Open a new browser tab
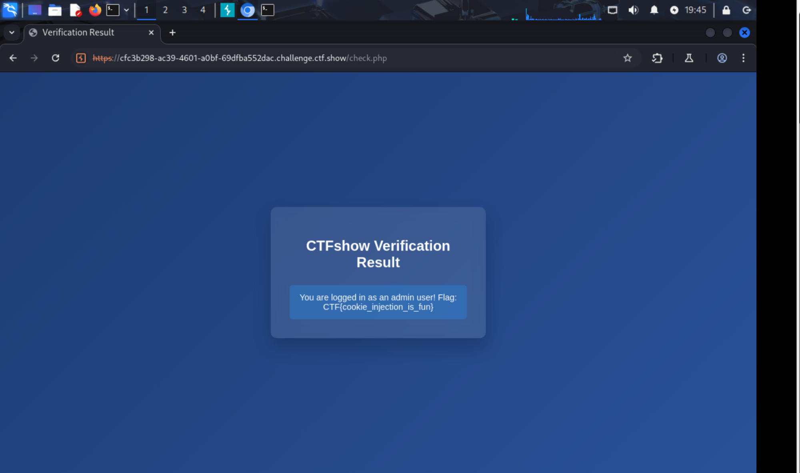 click(172, 32)
